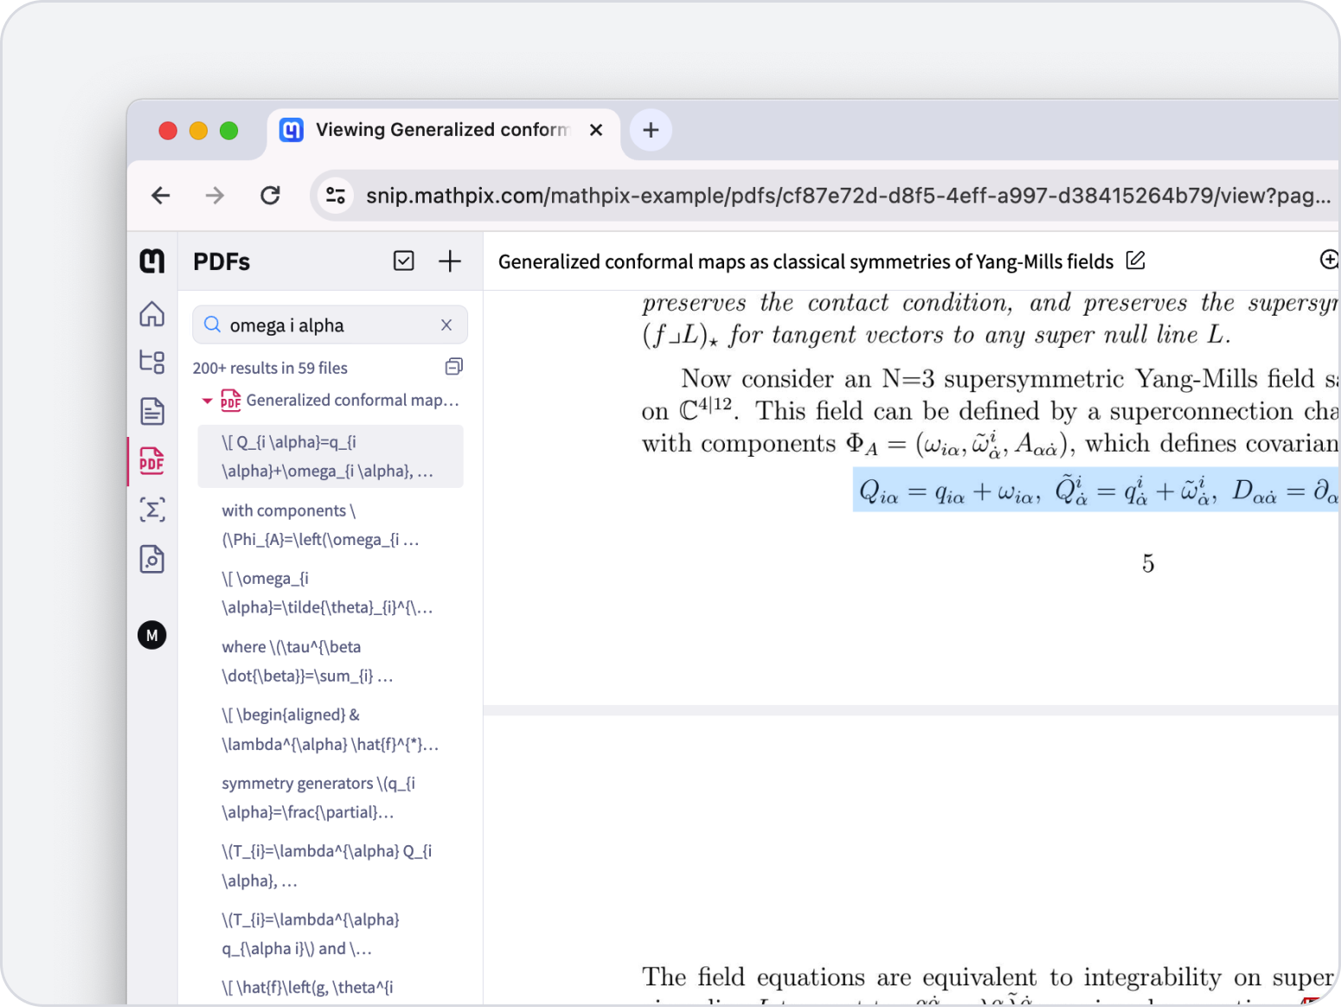Click the 200+ results in 59 files text

point(270,368)
